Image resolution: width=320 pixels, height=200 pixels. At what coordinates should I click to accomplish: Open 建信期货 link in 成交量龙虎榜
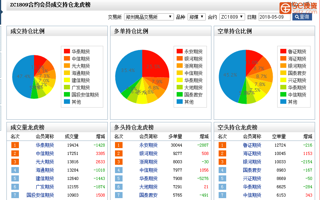(x=45, y=178)
